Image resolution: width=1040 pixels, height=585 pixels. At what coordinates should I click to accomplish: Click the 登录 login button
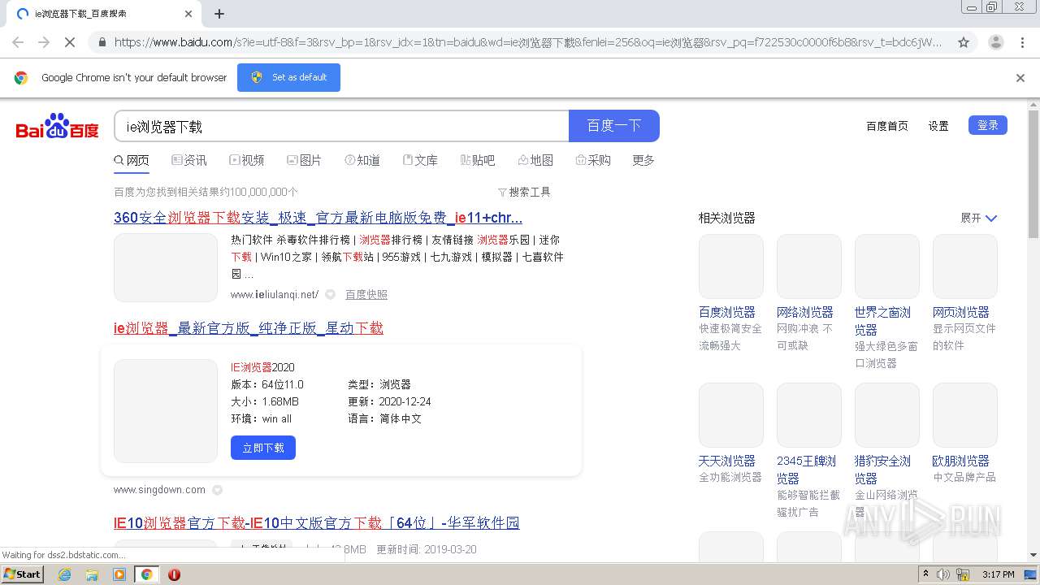[988, 125]
